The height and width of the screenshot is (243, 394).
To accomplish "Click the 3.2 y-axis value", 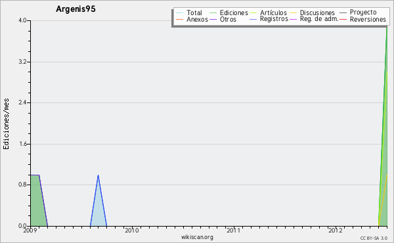I will (22, 62).
